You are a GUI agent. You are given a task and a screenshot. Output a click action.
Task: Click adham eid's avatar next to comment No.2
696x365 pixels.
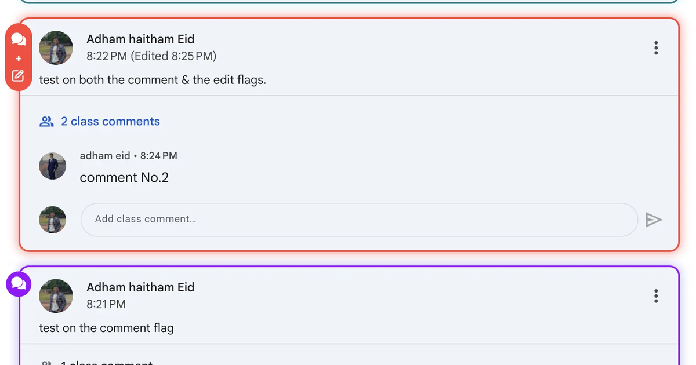[52, 166]
